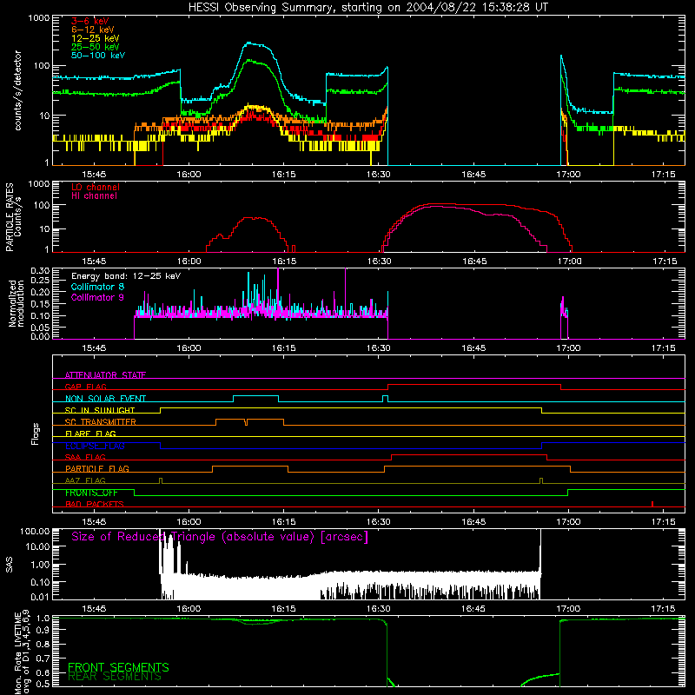The image size is (695, 695).
Task: Click the green 25-50 keV legend label
Action: [96, 47]
